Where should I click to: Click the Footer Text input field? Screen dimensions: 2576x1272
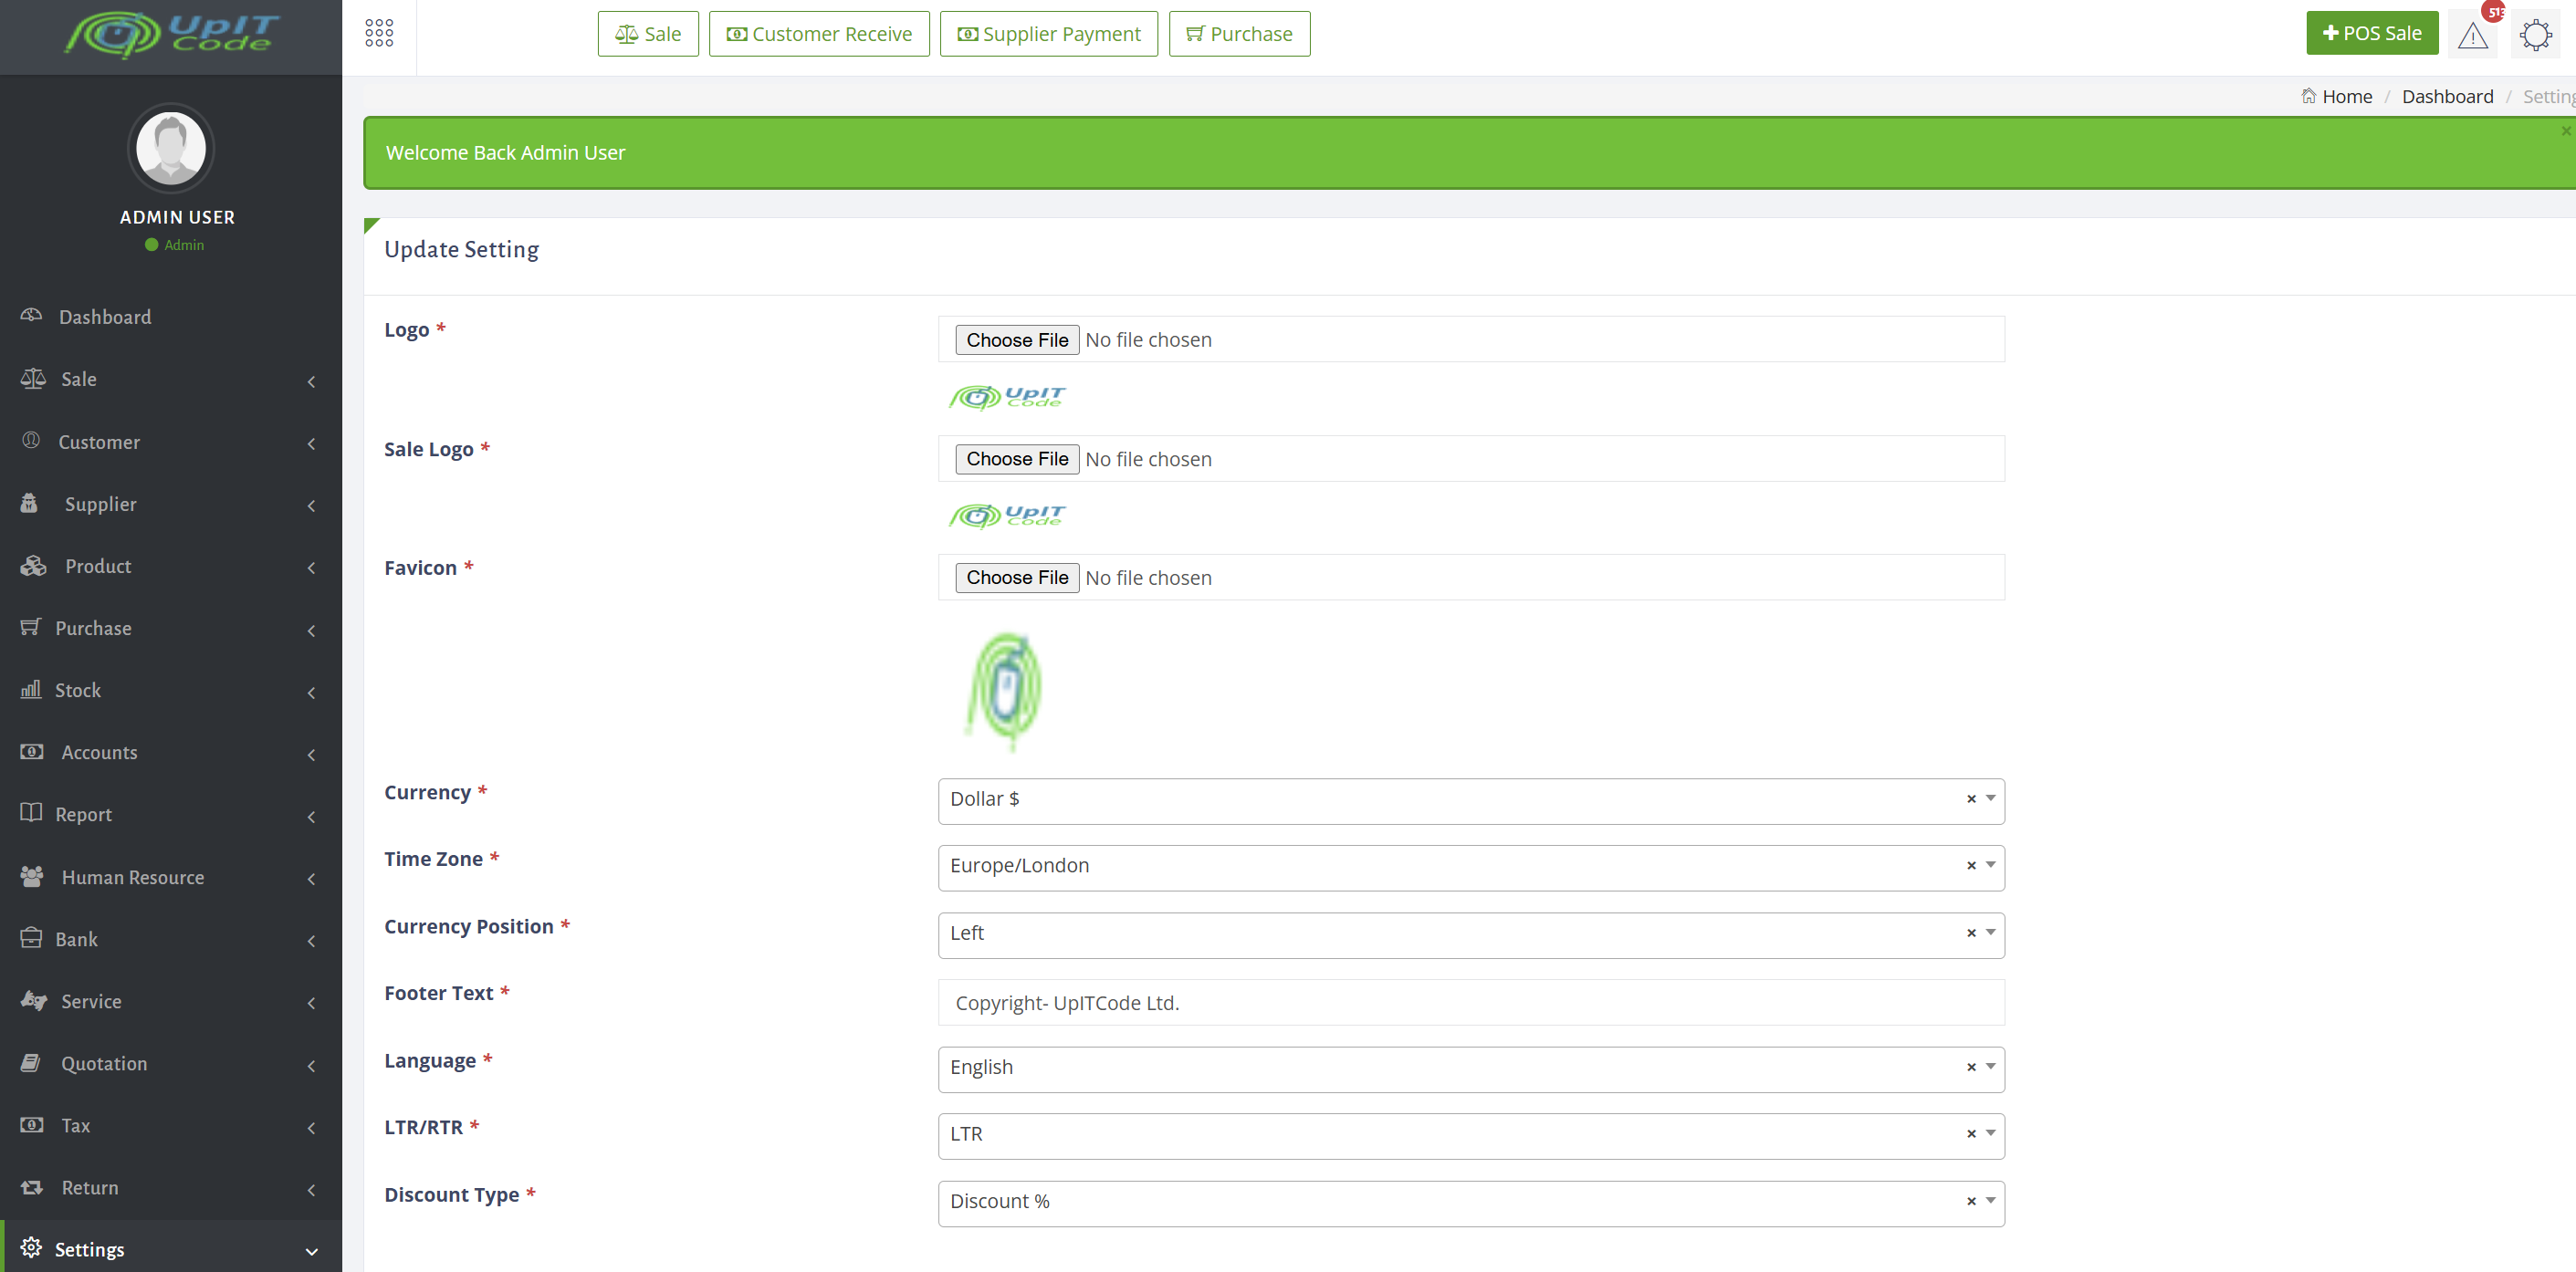[1470, 1002]
